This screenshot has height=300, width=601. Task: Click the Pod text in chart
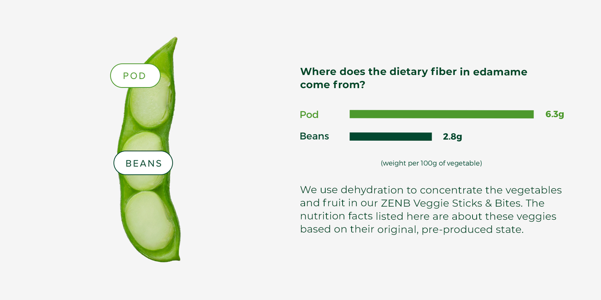tap(309, 115)
